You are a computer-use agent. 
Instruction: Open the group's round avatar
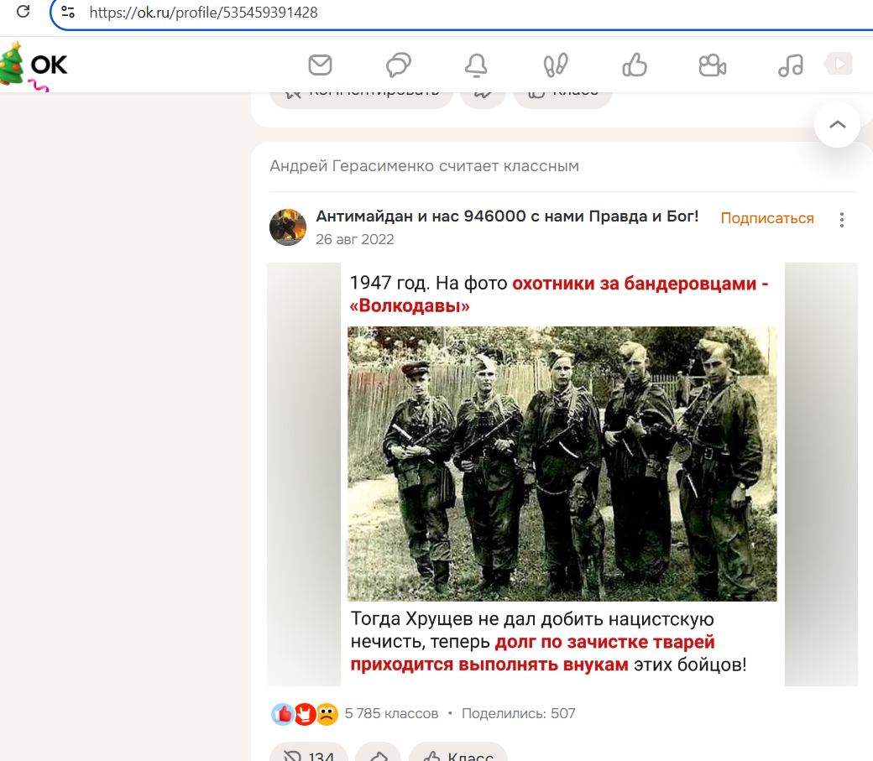click(288, 227)
